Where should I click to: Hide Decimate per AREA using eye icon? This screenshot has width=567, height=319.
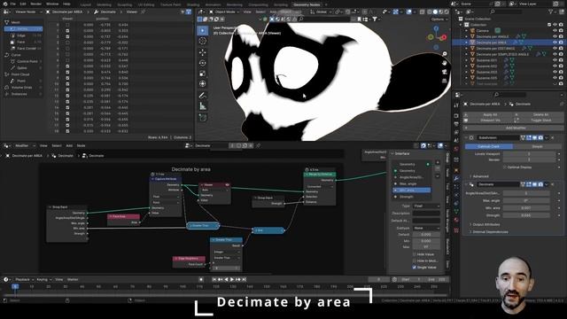click(555, 43)
